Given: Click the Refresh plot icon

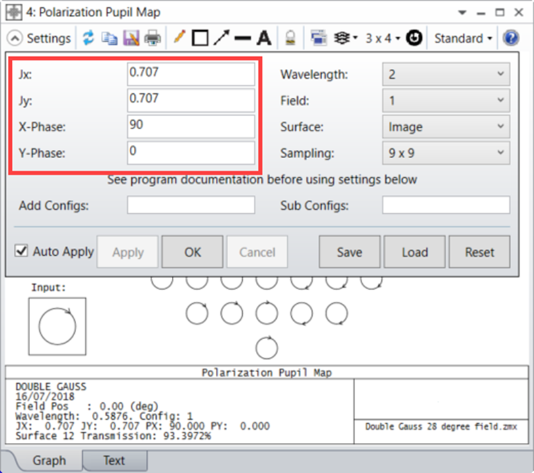Looking at the screenshot, I should coord(89,38).
